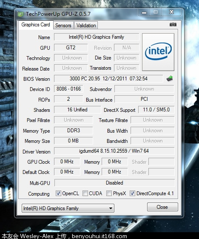The image size is (199, 239).
Task: Click the Bandwidth Unknown field
Action: pos(153,141)
